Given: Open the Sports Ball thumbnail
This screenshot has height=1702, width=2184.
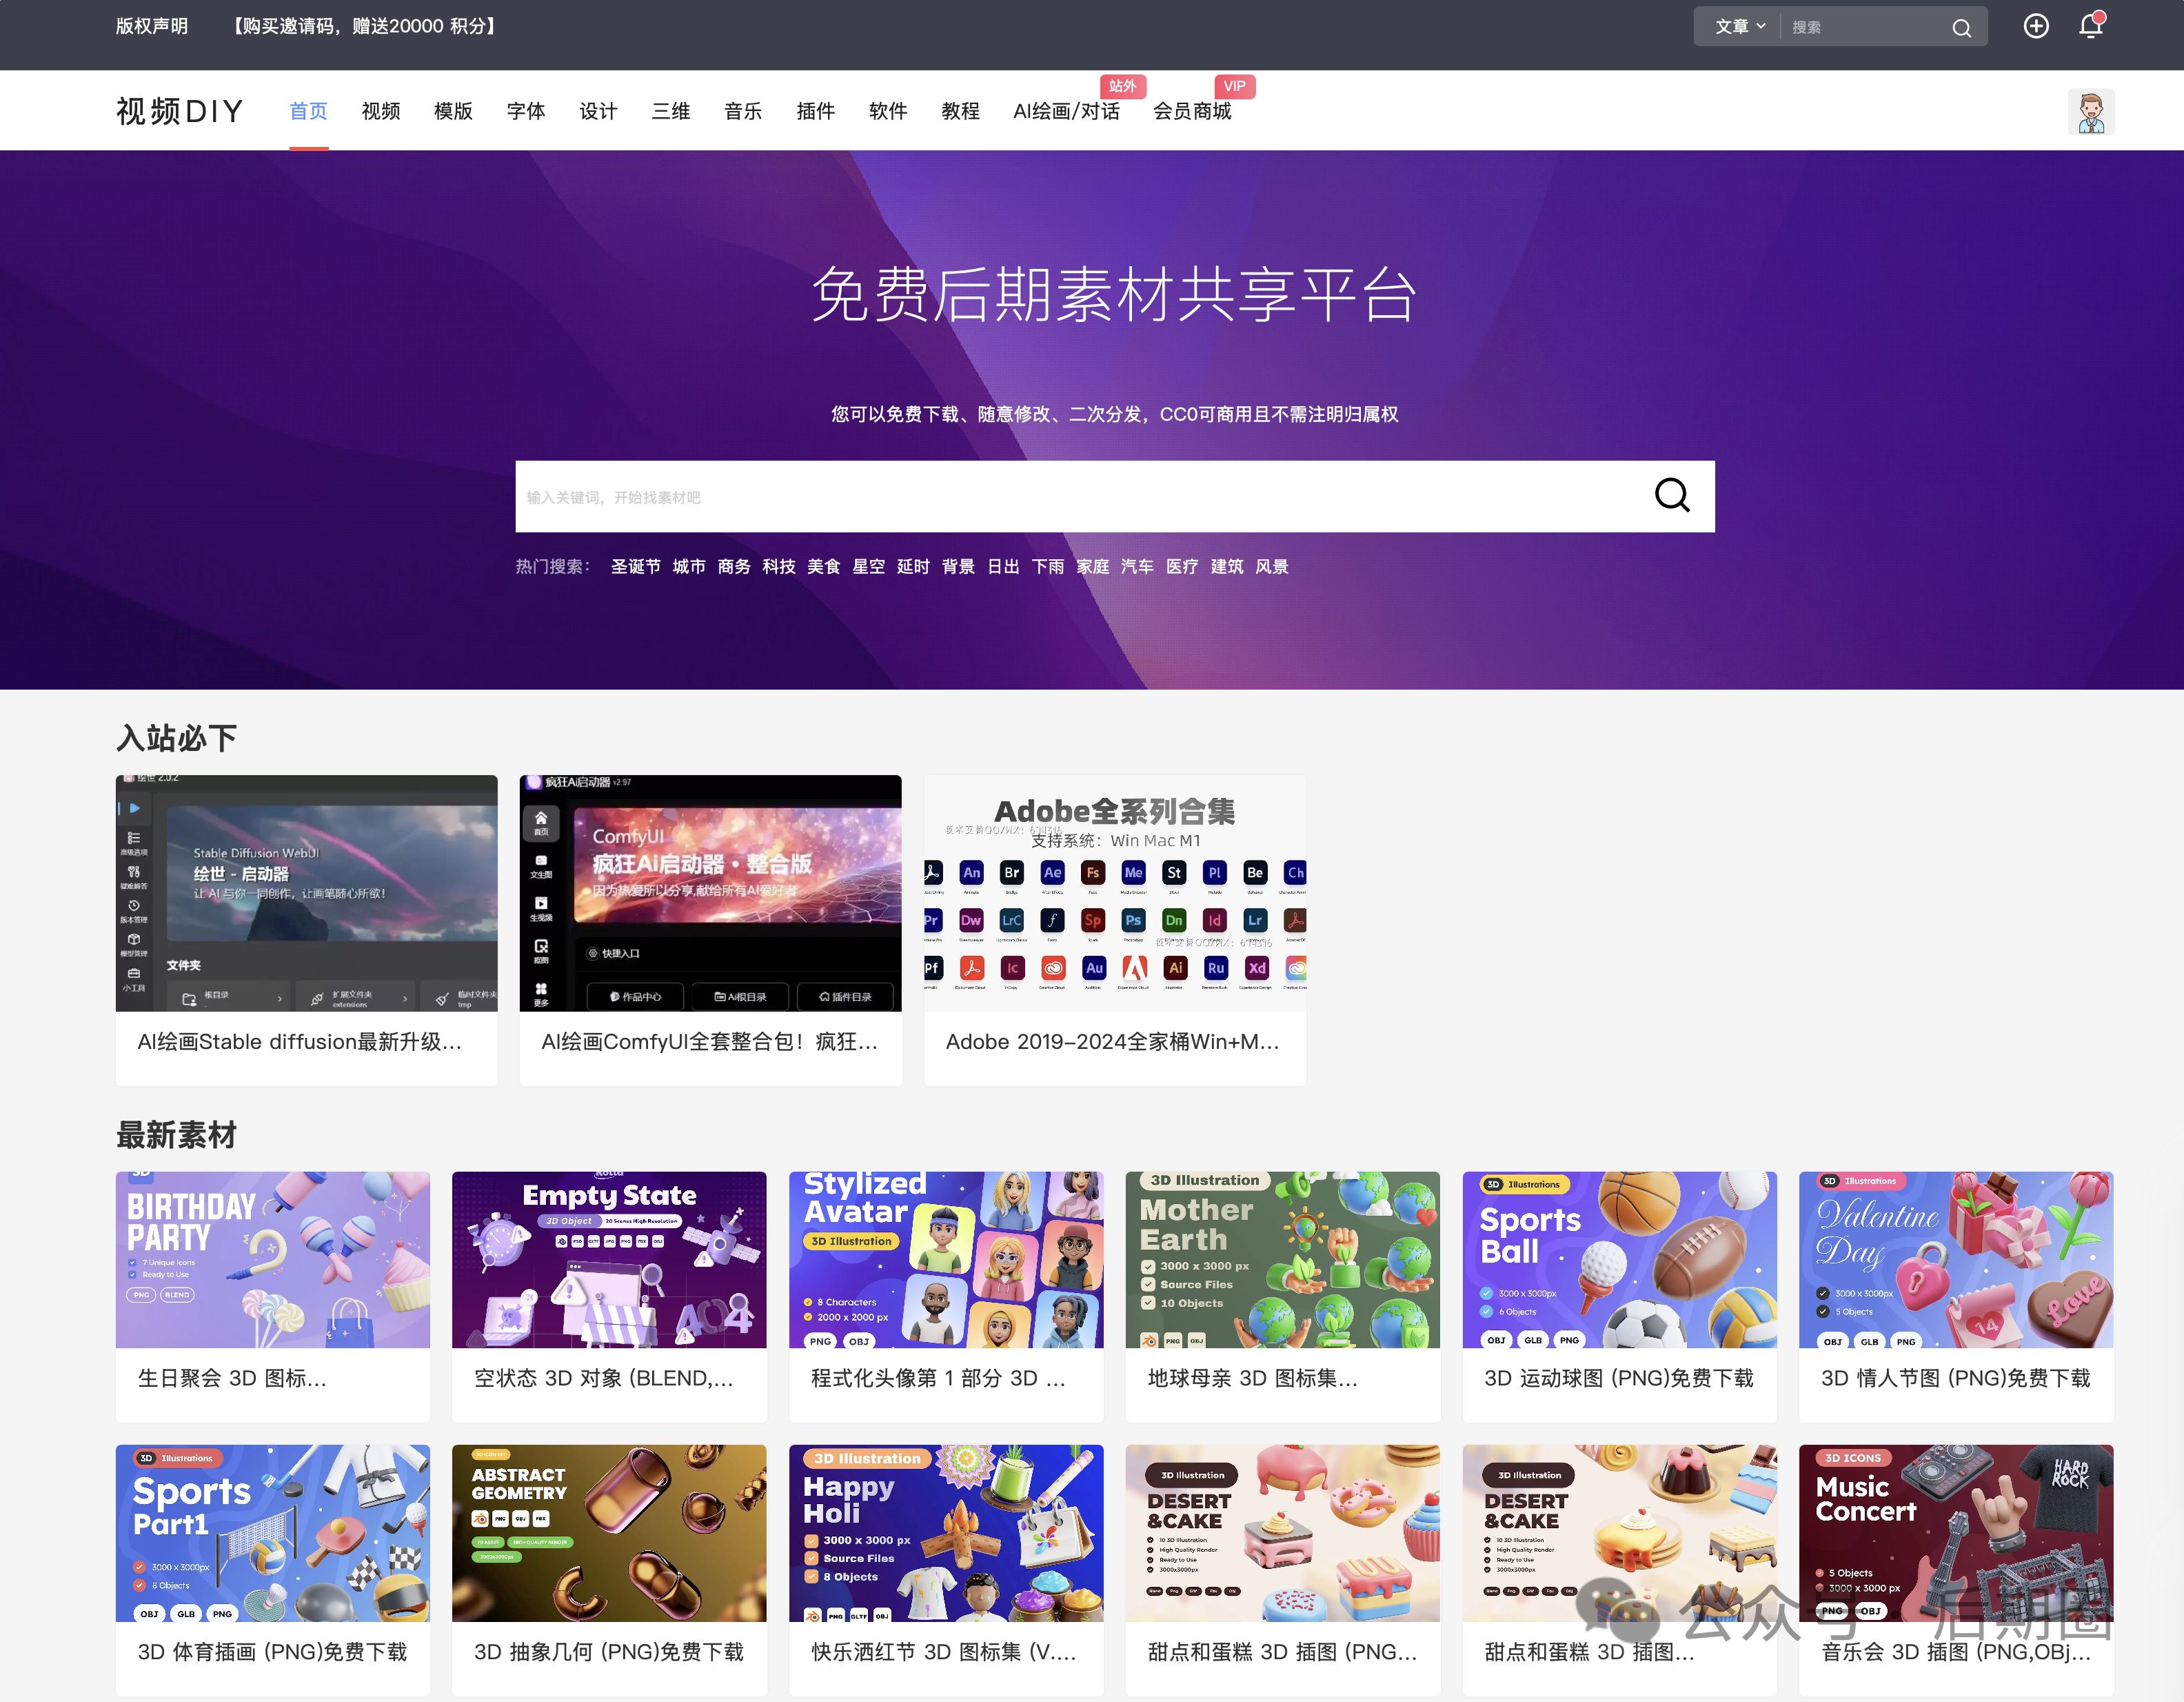Looking at the screenshot, I should pos(1620,1260).
